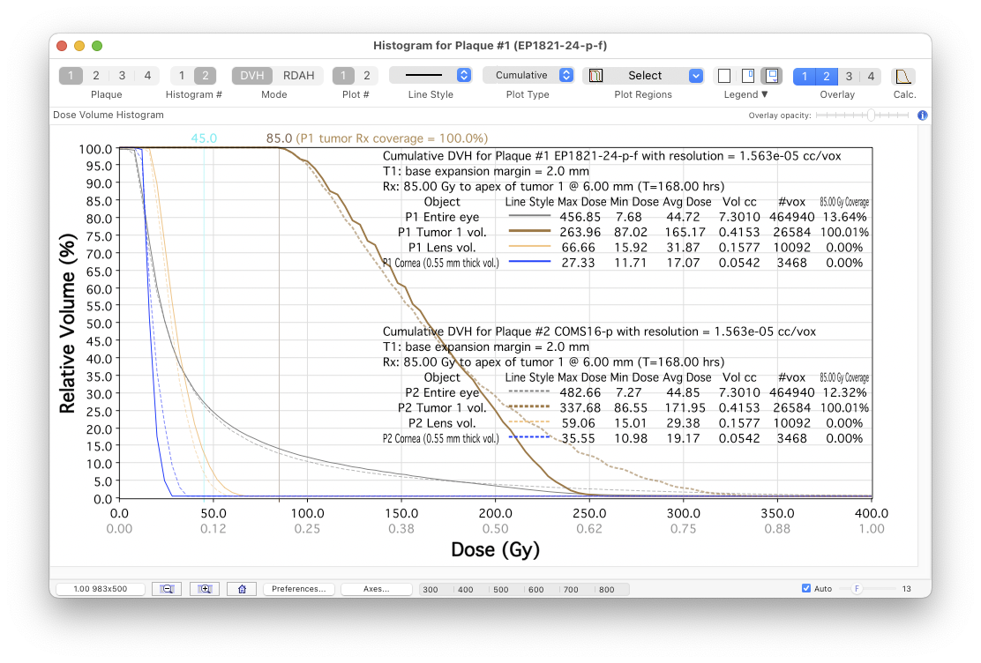Click the zoom out magnifier icon
This screenshot has width=981, height=663.
click(x=167, y=589)
